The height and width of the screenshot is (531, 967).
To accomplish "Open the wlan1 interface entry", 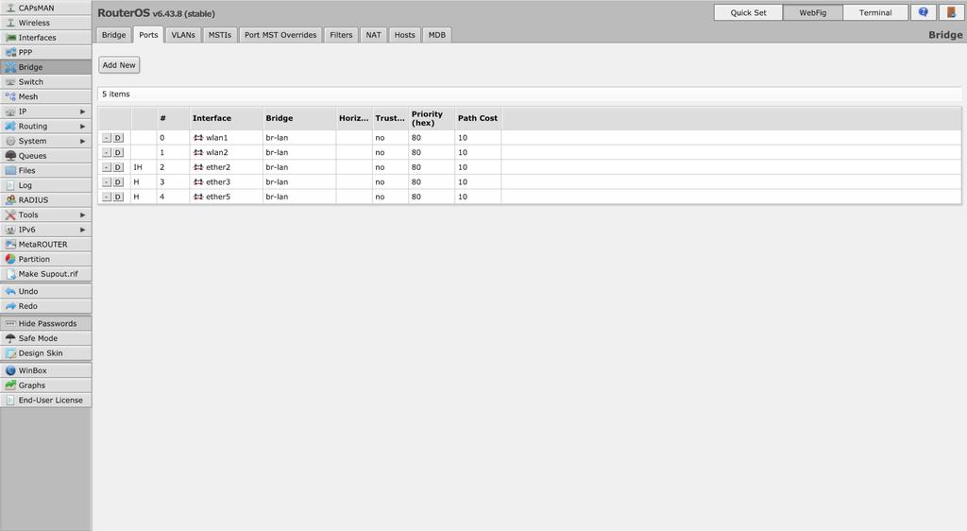I will pos(216,138).
